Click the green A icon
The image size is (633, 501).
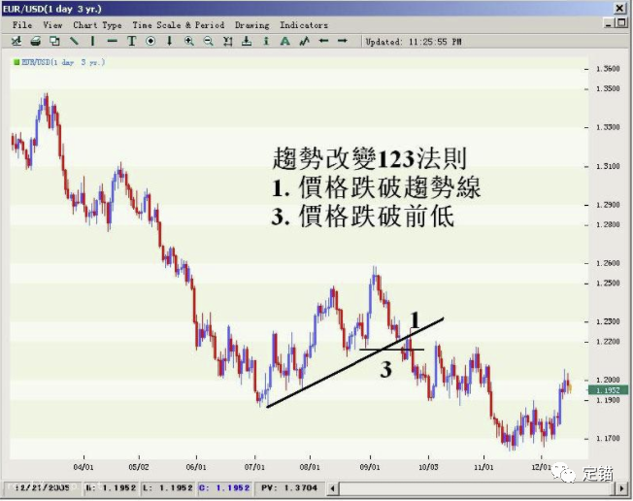pyautogui.click(x=285, y=41)
